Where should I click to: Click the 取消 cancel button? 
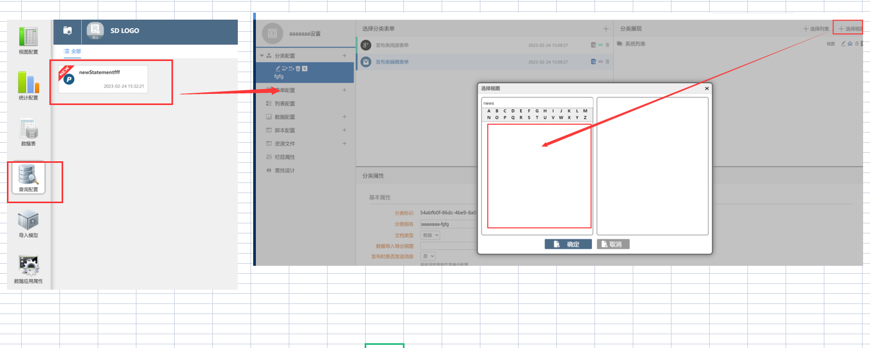click(x=613, y=244)
